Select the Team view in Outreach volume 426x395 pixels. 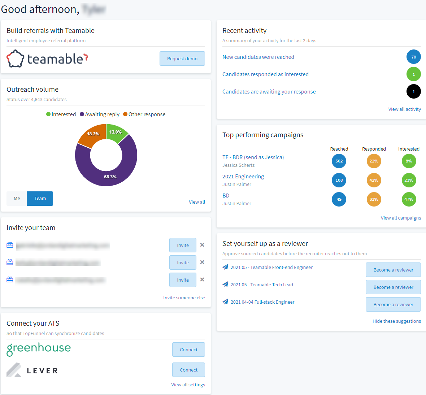[40, 198]
